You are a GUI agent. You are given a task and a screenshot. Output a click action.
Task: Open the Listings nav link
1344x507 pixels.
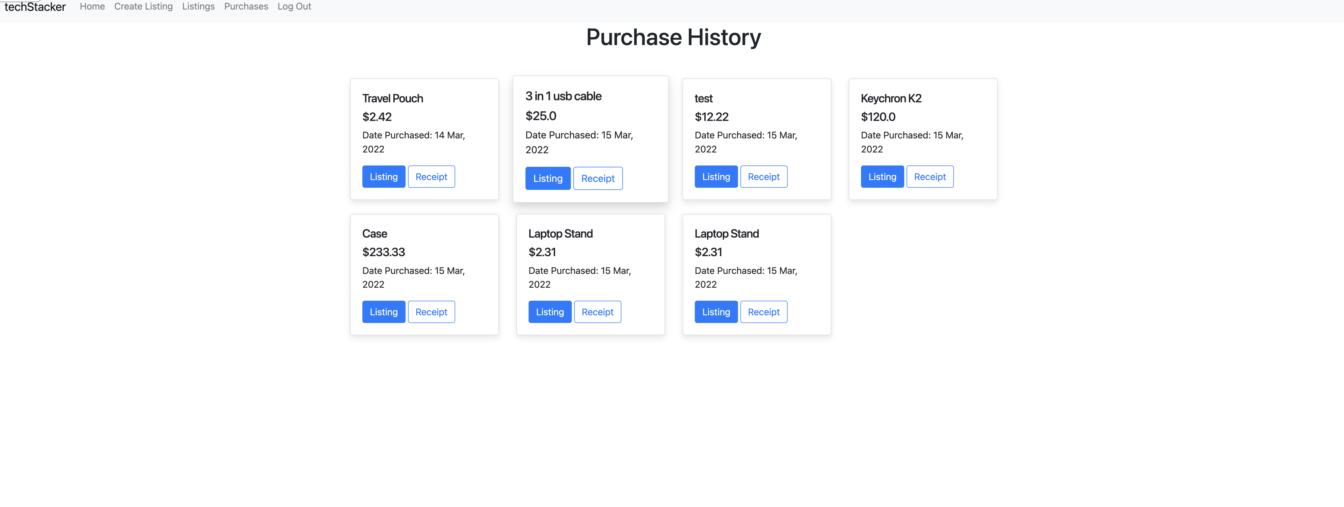click(x=198, y=6)
